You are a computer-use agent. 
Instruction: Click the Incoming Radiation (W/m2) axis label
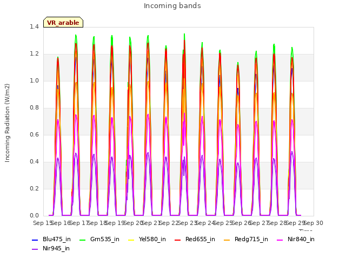(7, 123)
